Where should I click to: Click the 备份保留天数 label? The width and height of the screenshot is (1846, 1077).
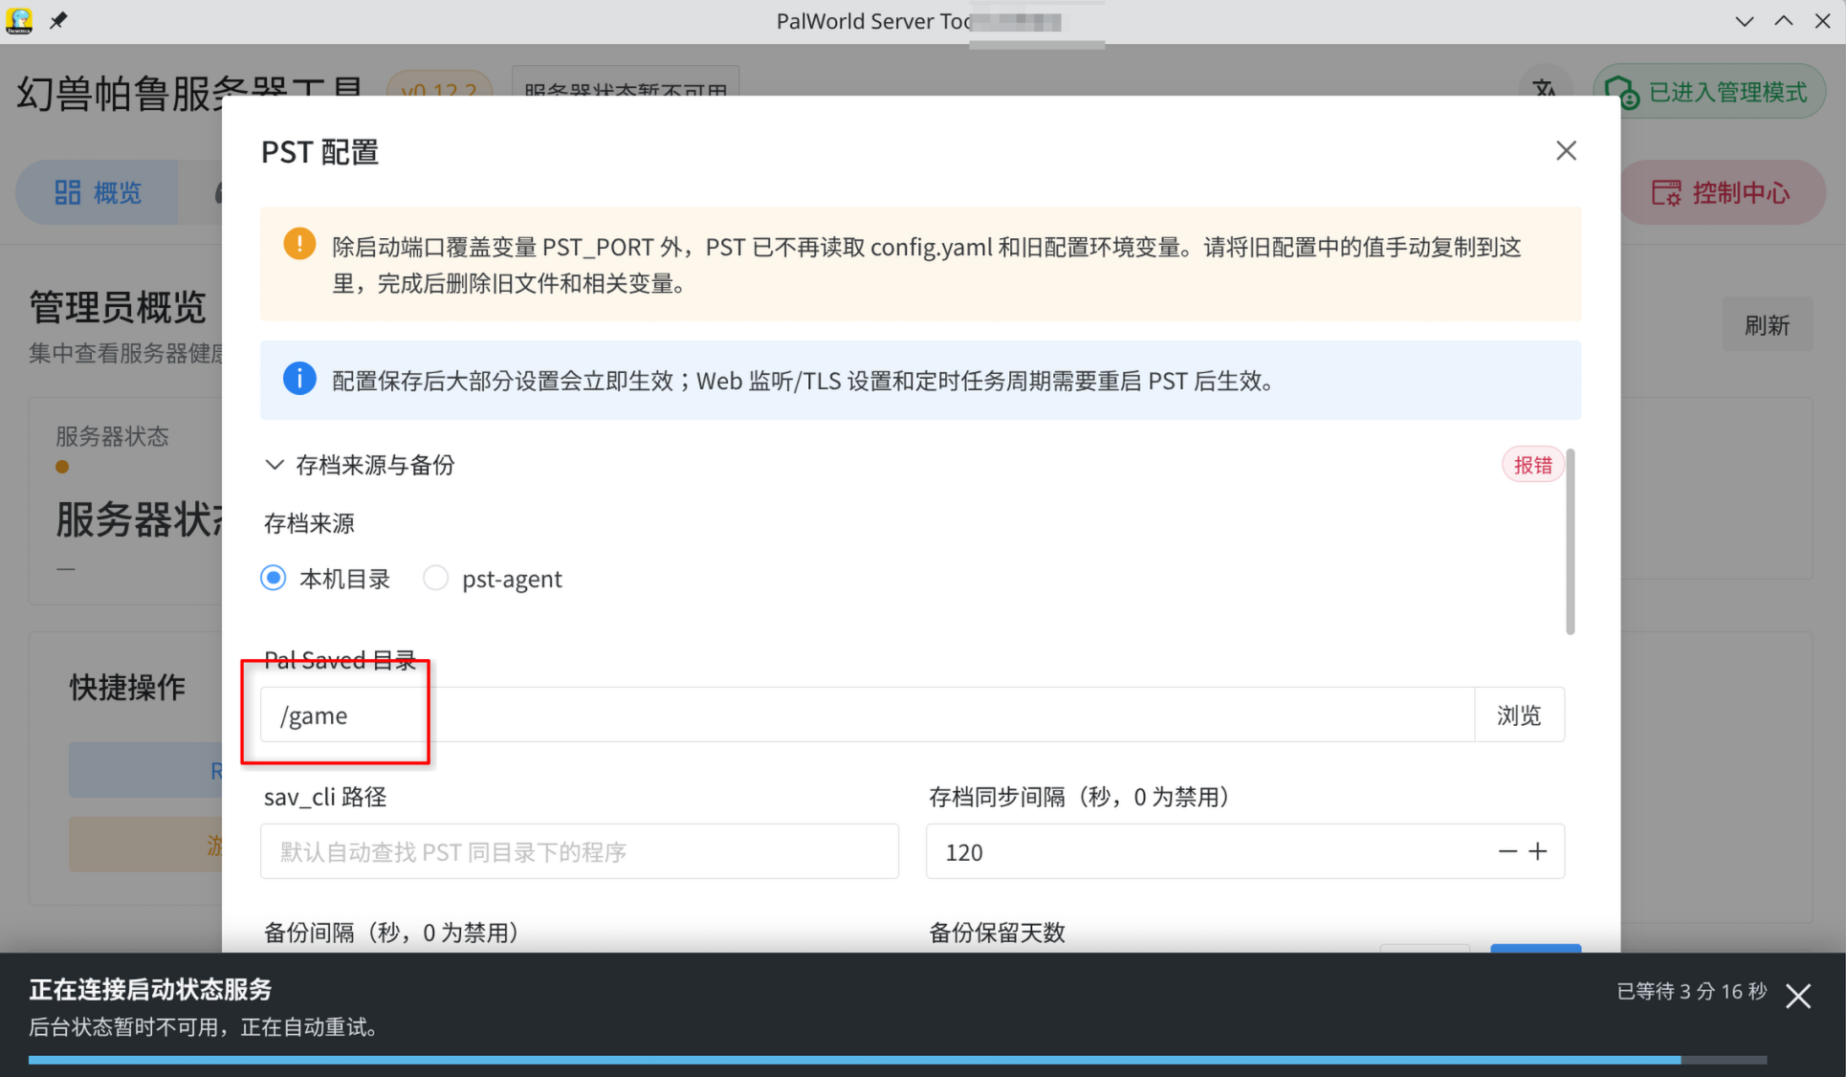point(997,933)
